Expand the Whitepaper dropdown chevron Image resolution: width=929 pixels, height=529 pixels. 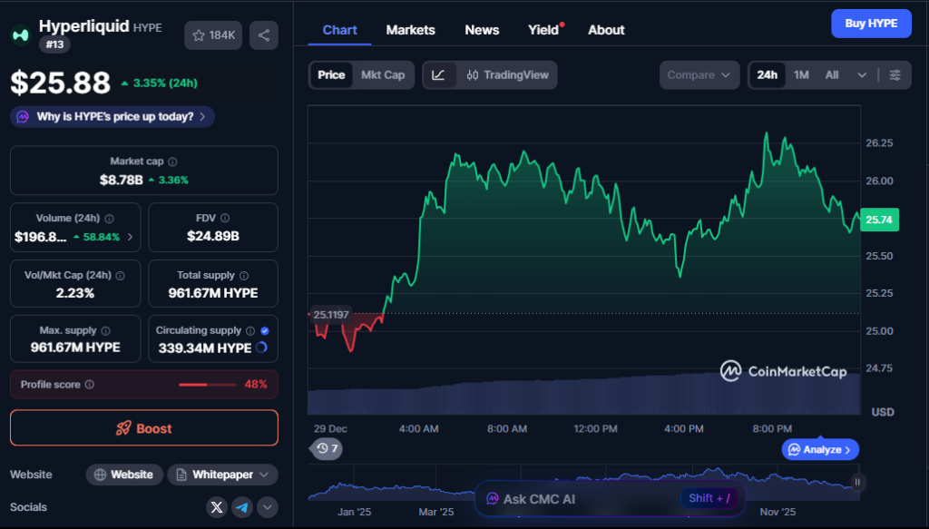pyautogui.click(x=264, y=475)
